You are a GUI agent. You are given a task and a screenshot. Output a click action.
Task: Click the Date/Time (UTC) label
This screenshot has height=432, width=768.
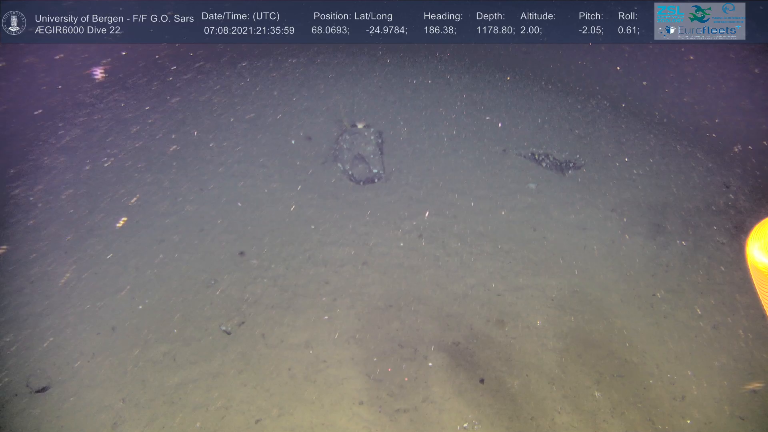[240, 16]
